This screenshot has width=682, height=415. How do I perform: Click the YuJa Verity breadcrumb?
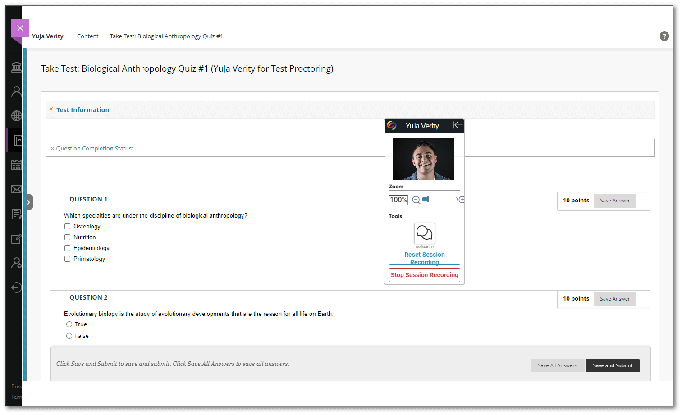(48, 36)
